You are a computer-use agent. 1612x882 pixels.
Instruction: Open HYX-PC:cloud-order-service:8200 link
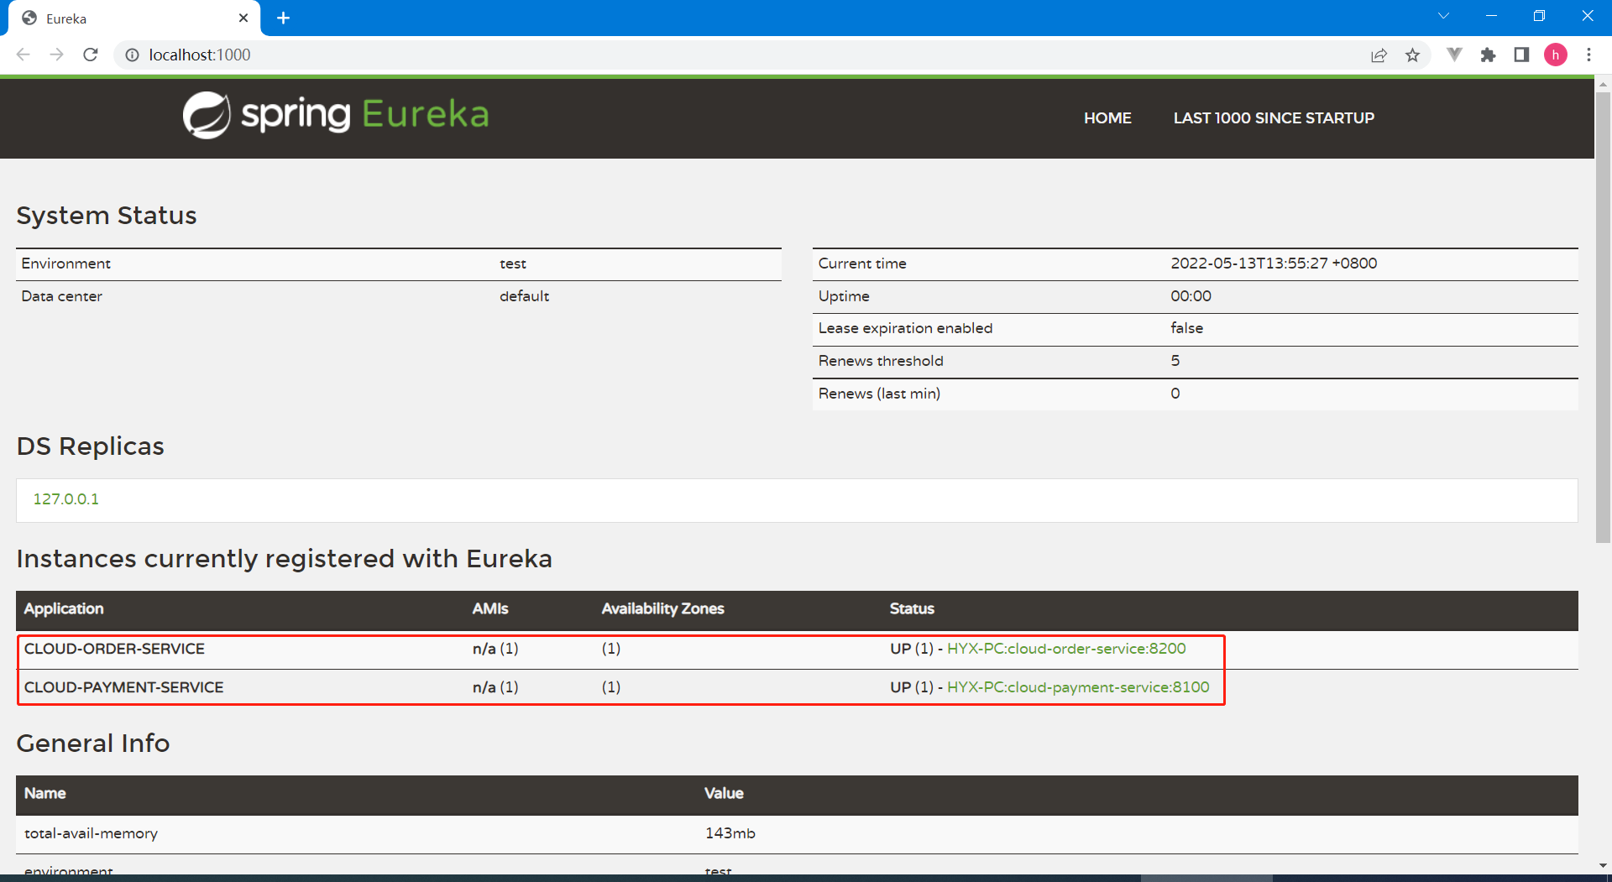click(1066, 649)
